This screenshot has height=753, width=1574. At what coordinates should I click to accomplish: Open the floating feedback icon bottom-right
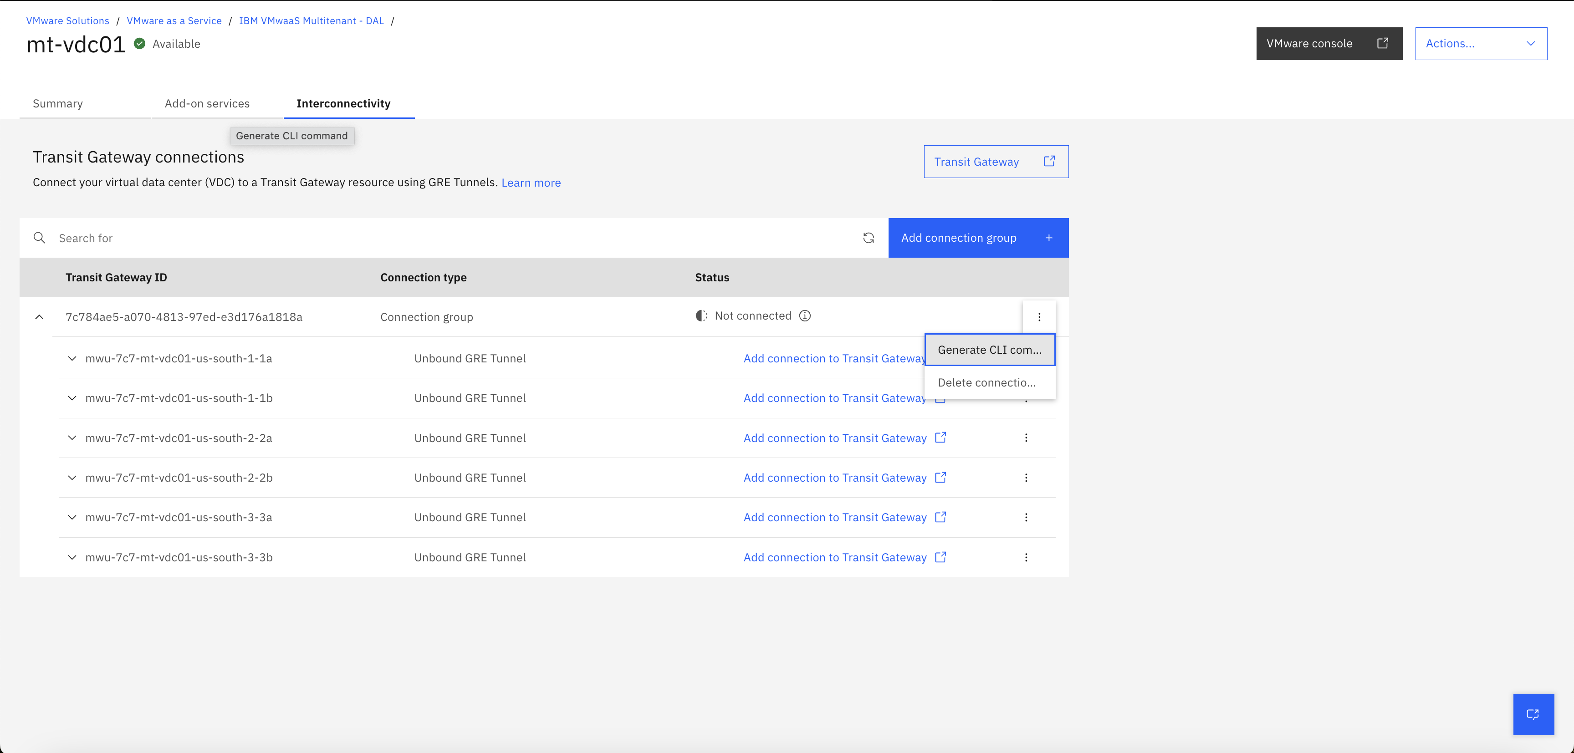click(x=1533, y=714)
